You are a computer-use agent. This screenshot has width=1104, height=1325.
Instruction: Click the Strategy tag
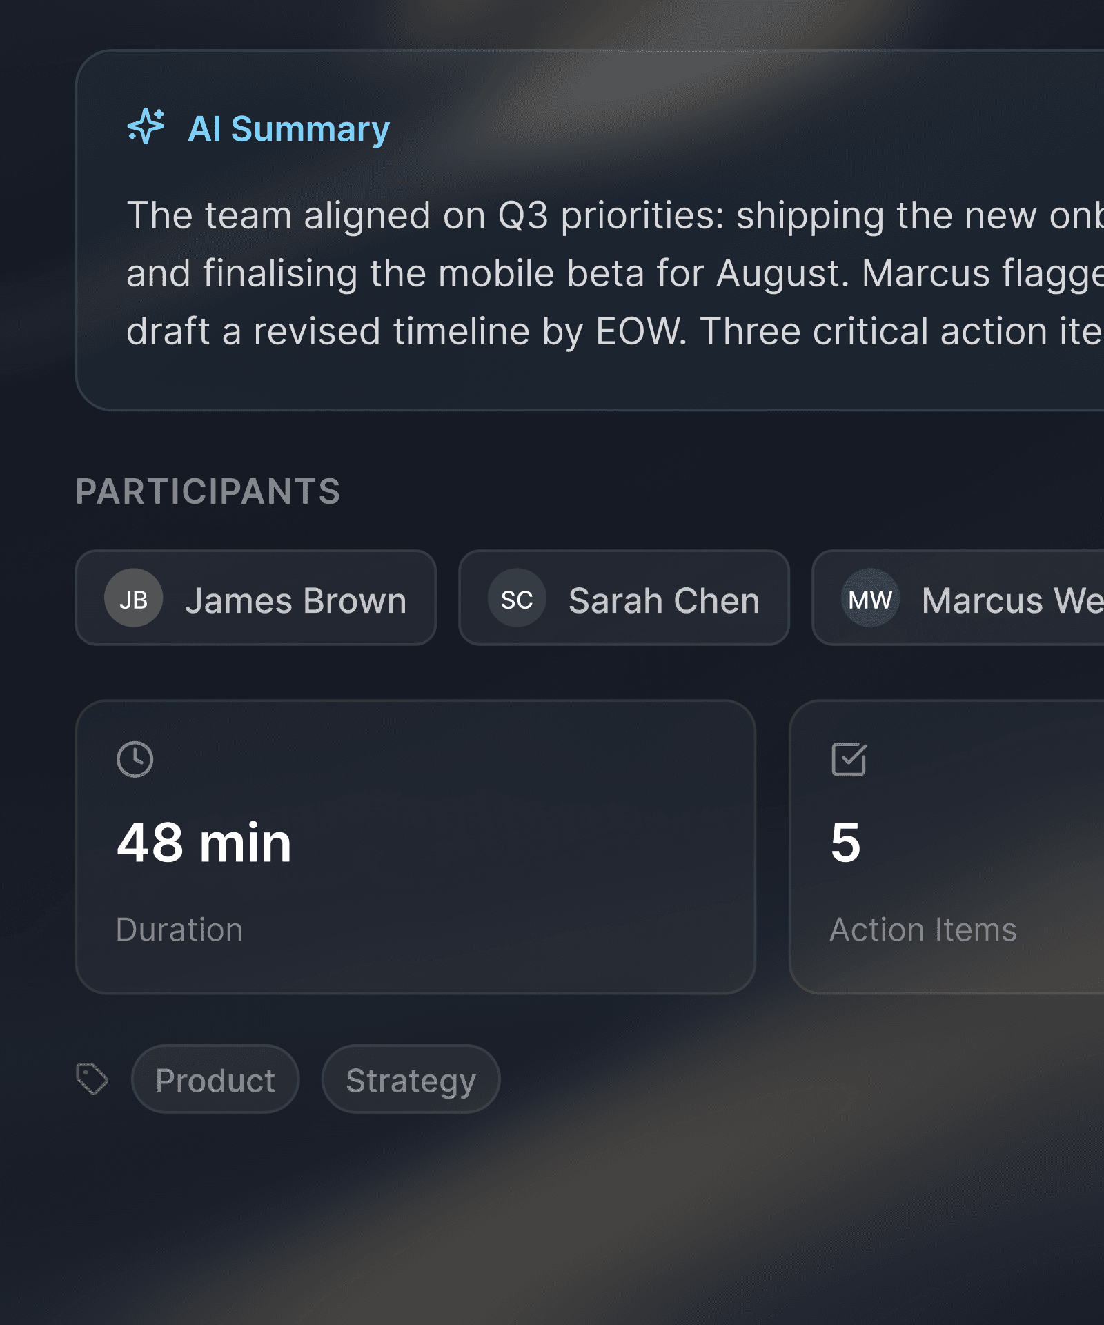(x=411, y=1079)
